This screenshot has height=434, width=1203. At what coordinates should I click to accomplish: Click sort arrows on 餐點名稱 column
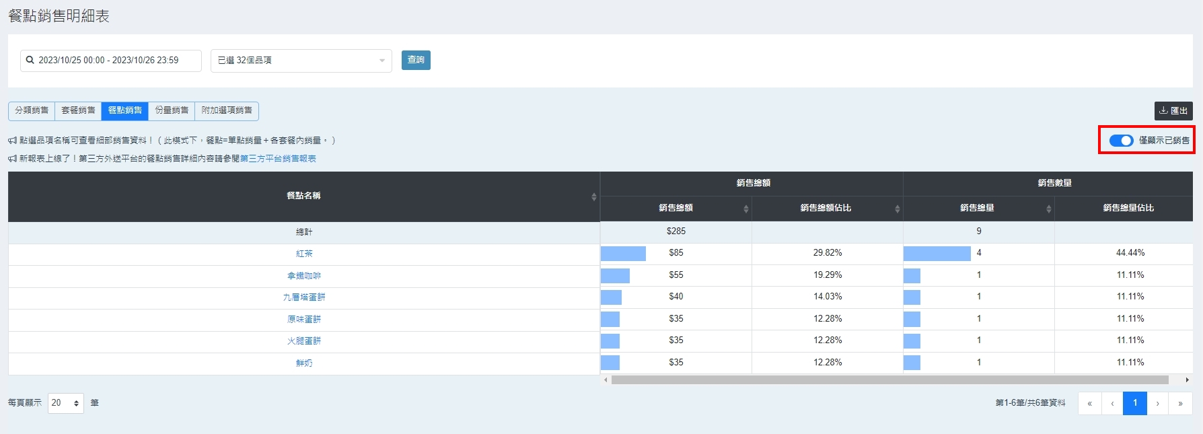(x=593, y=196)
